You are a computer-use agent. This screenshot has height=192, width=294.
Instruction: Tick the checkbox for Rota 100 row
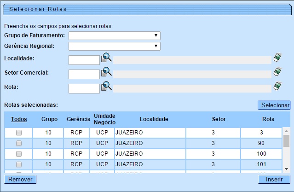pyautogui.click(x=19, y=154)
